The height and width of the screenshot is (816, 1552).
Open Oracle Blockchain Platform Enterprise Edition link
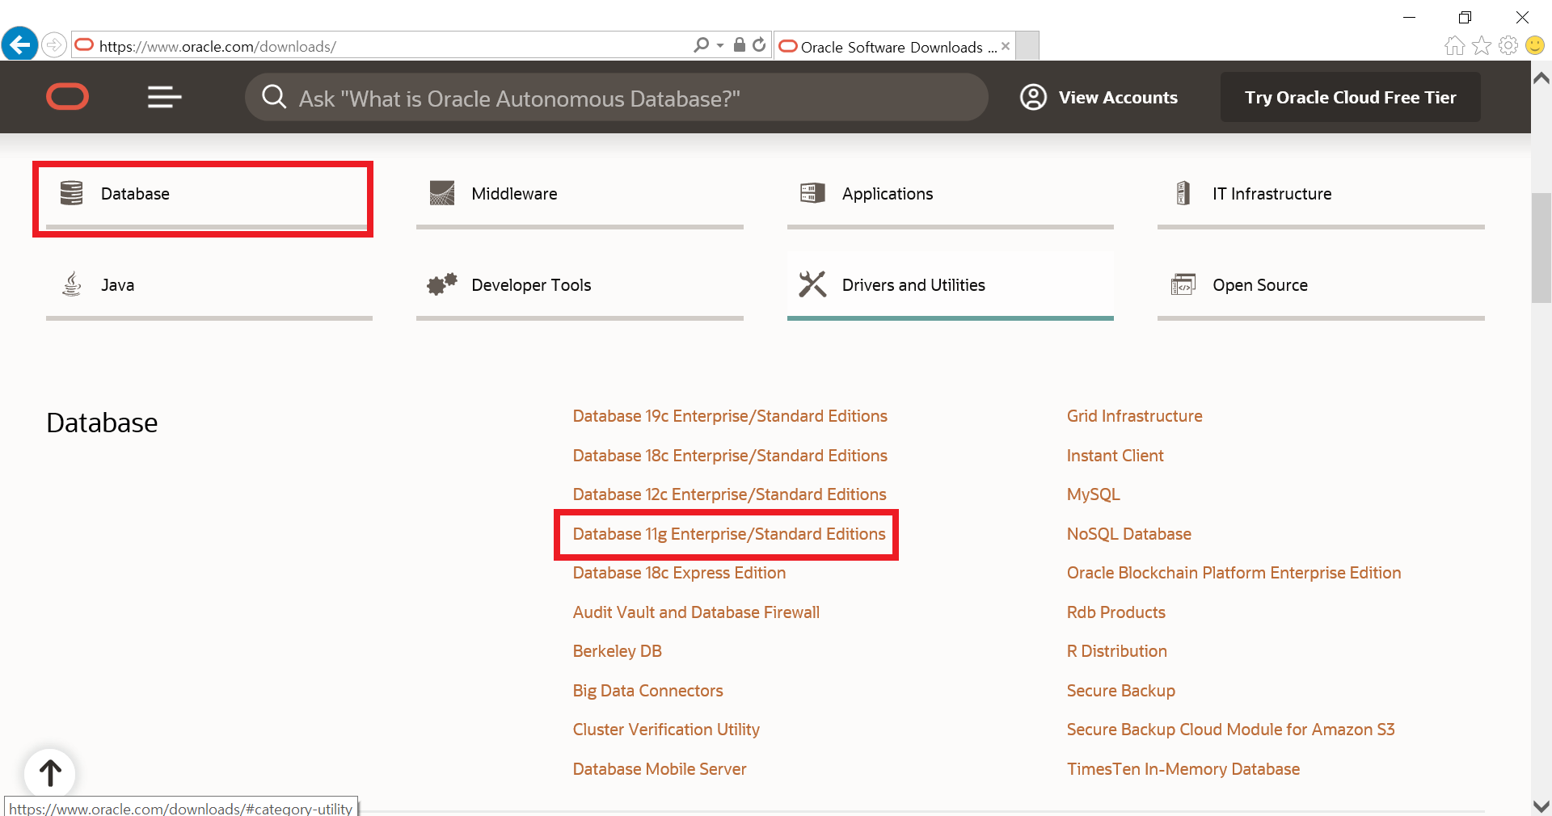(1234, 573)
